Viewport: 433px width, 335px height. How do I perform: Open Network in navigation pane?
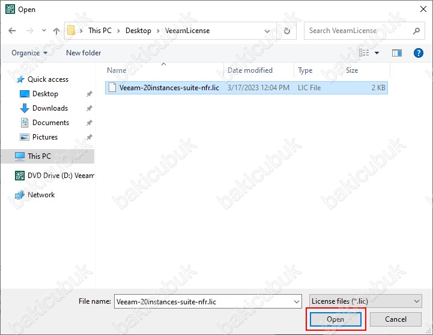[x=35, y=195]
